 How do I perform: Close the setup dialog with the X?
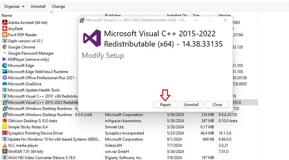225,20
